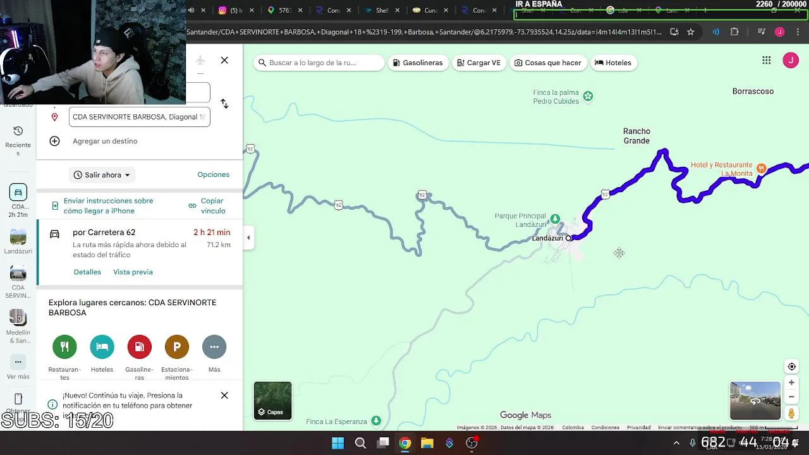
Task: Select the Street View pegman
Action: click(791, 413)
